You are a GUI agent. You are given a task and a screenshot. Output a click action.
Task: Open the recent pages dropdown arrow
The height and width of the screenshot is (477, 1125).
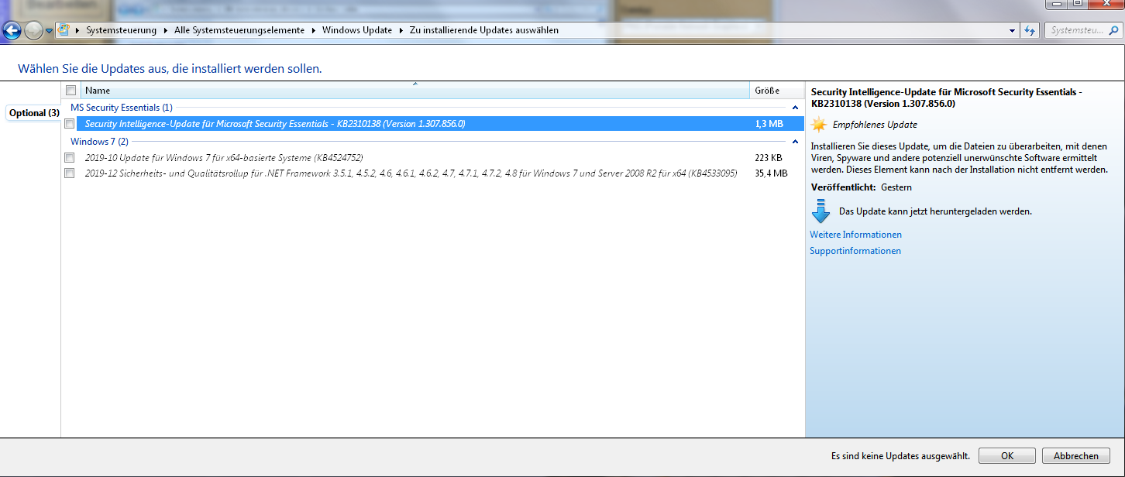(50, 31)
